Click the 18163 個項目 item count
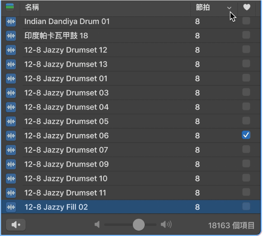The width and height of the screenshot is (263, 236). coord(231,226)
